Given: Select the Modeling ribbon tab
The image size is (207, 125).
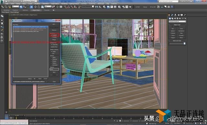Looking at the screenshot, I should pyautogui.click(x=6, y=10).
